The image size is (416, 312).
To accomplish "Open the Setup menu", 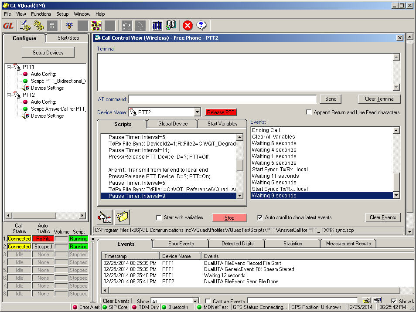I will tap(62, 14).
